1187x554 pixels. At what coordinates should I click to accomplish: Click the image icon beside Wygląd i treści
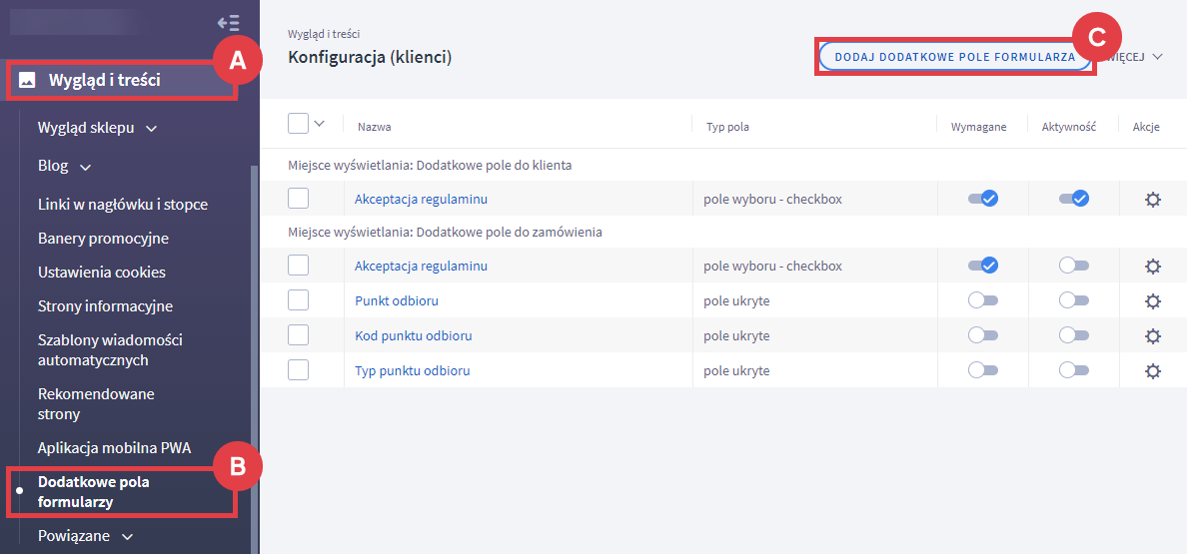[27, 80]
